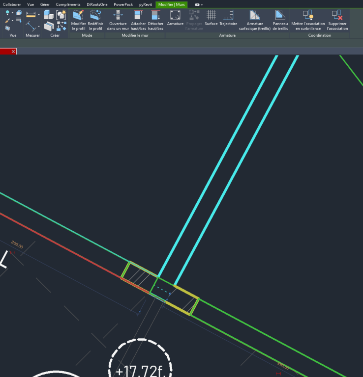Open the Collaborer ribbon tab
Screen dimensions: 363x377
point(12,4)
